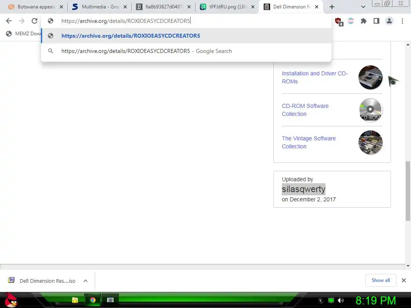Click the scrollbar up arrow
Viewport: 411px width, 308px height.
point(408,45)
